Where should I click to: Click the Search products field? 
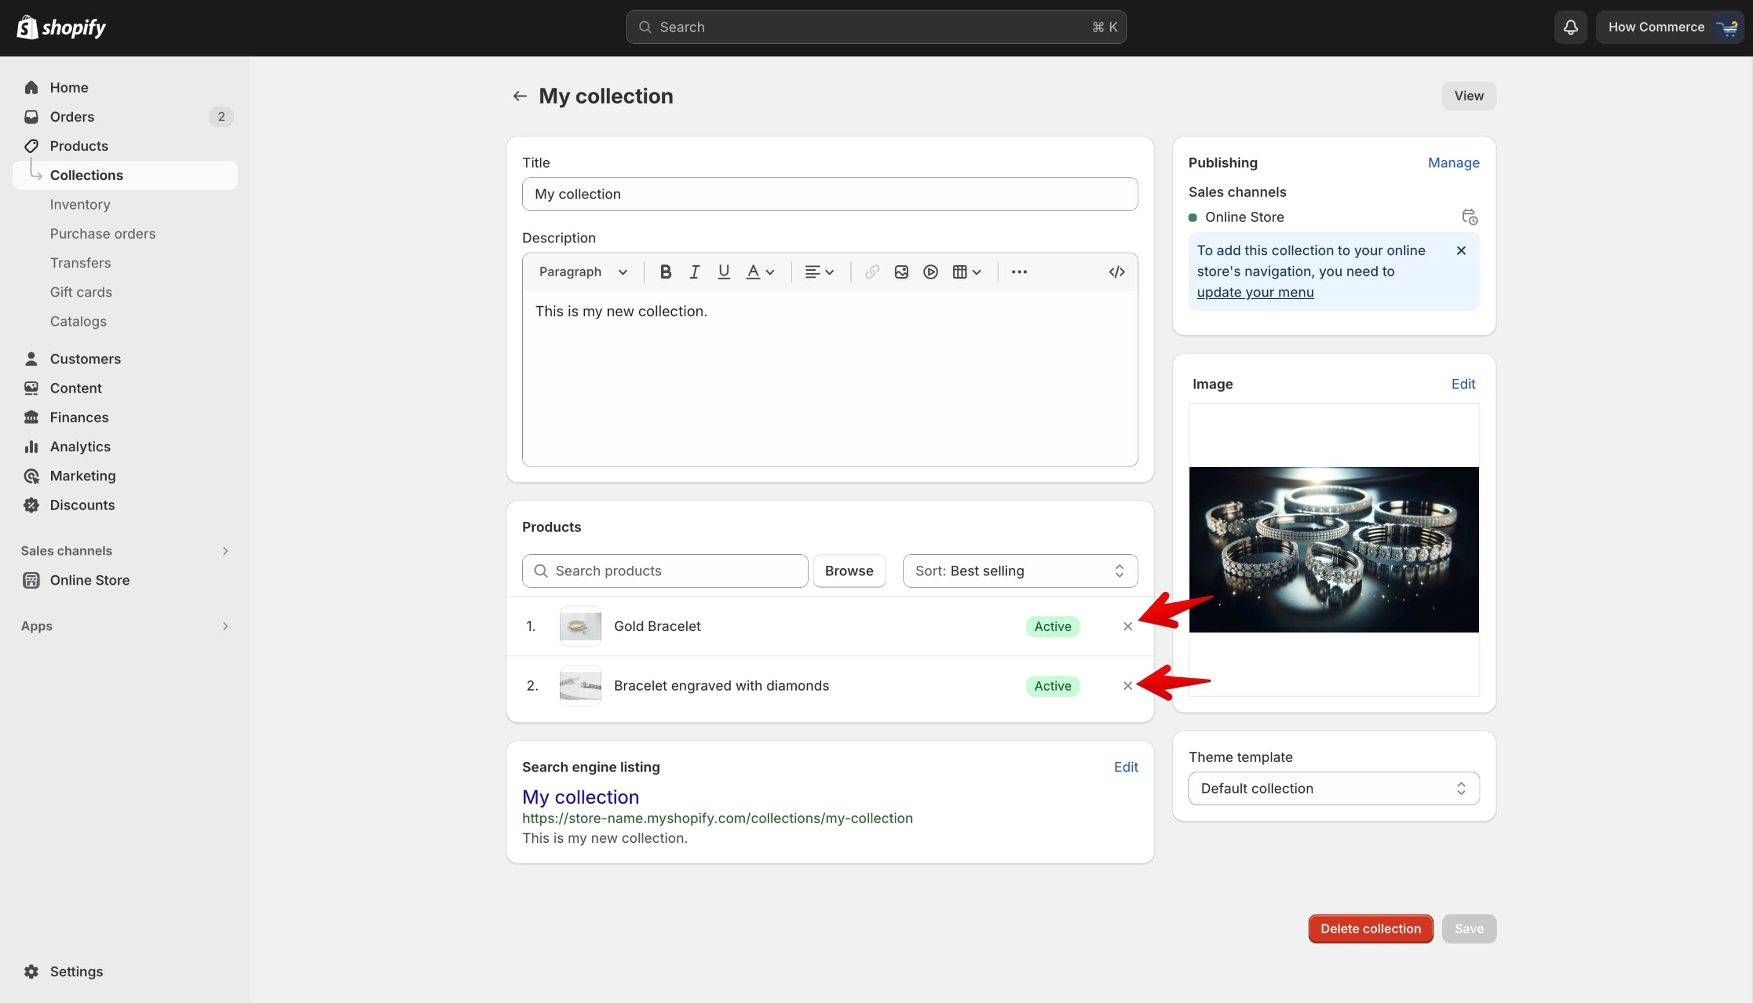(x=665, y=571)
